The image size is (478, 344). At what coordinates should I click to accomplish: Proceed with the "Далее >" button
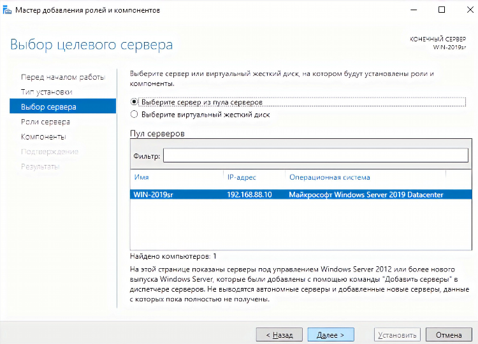click(331, 335)
